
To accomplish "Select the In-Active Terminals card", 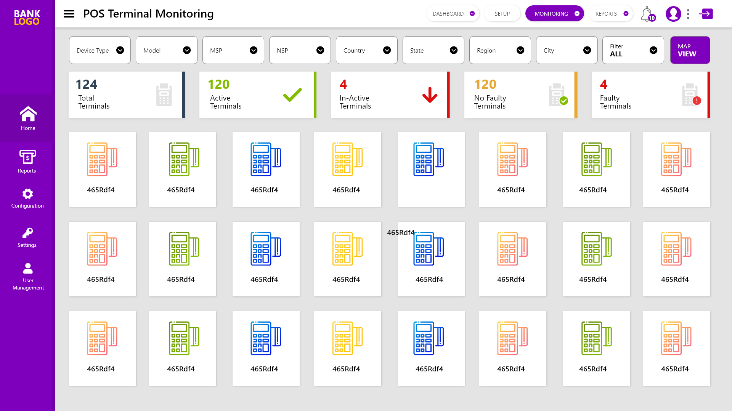I will 390,95.
